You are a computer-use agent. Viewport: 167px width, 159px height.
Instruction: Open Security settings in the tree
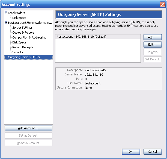18,52
